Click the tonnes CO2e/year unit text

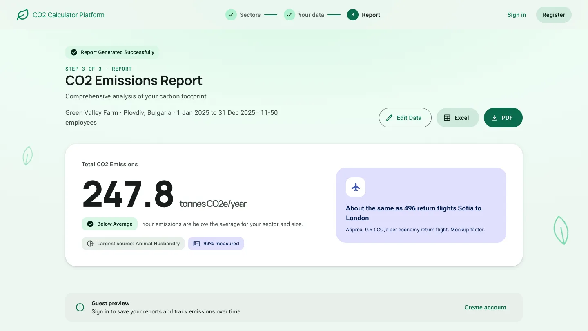[213, 204]
